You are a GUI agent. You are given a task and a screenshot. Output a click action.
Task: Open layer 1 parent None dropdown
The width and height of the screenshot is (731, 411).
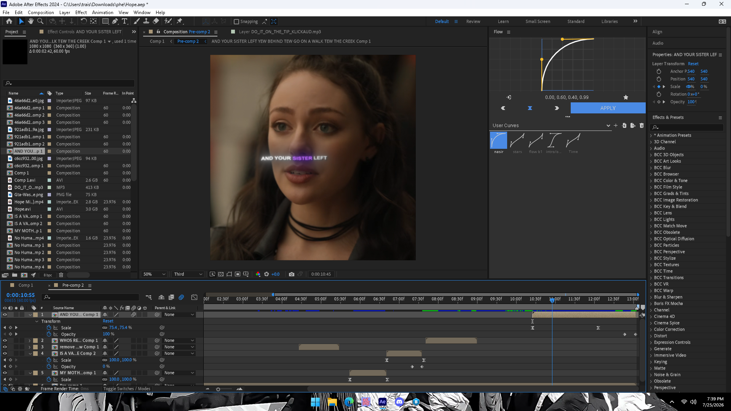[179, 315]
